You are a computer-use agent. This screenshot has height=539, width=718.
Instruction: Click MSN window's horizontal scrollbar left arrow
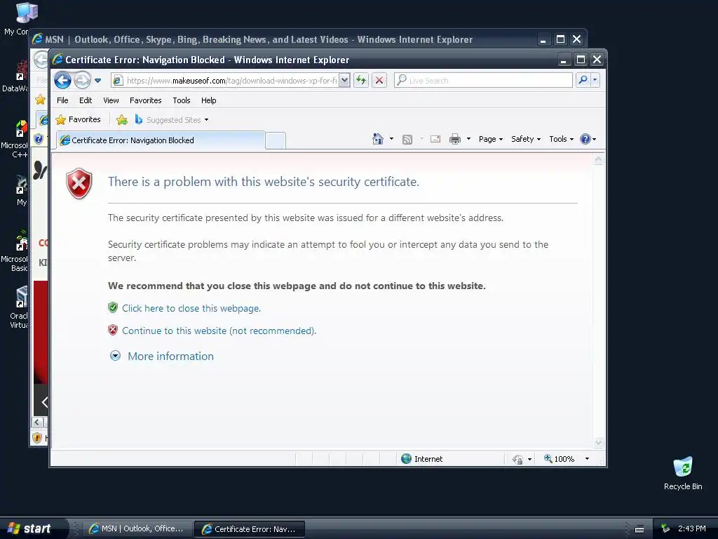(x=38, y=422)
